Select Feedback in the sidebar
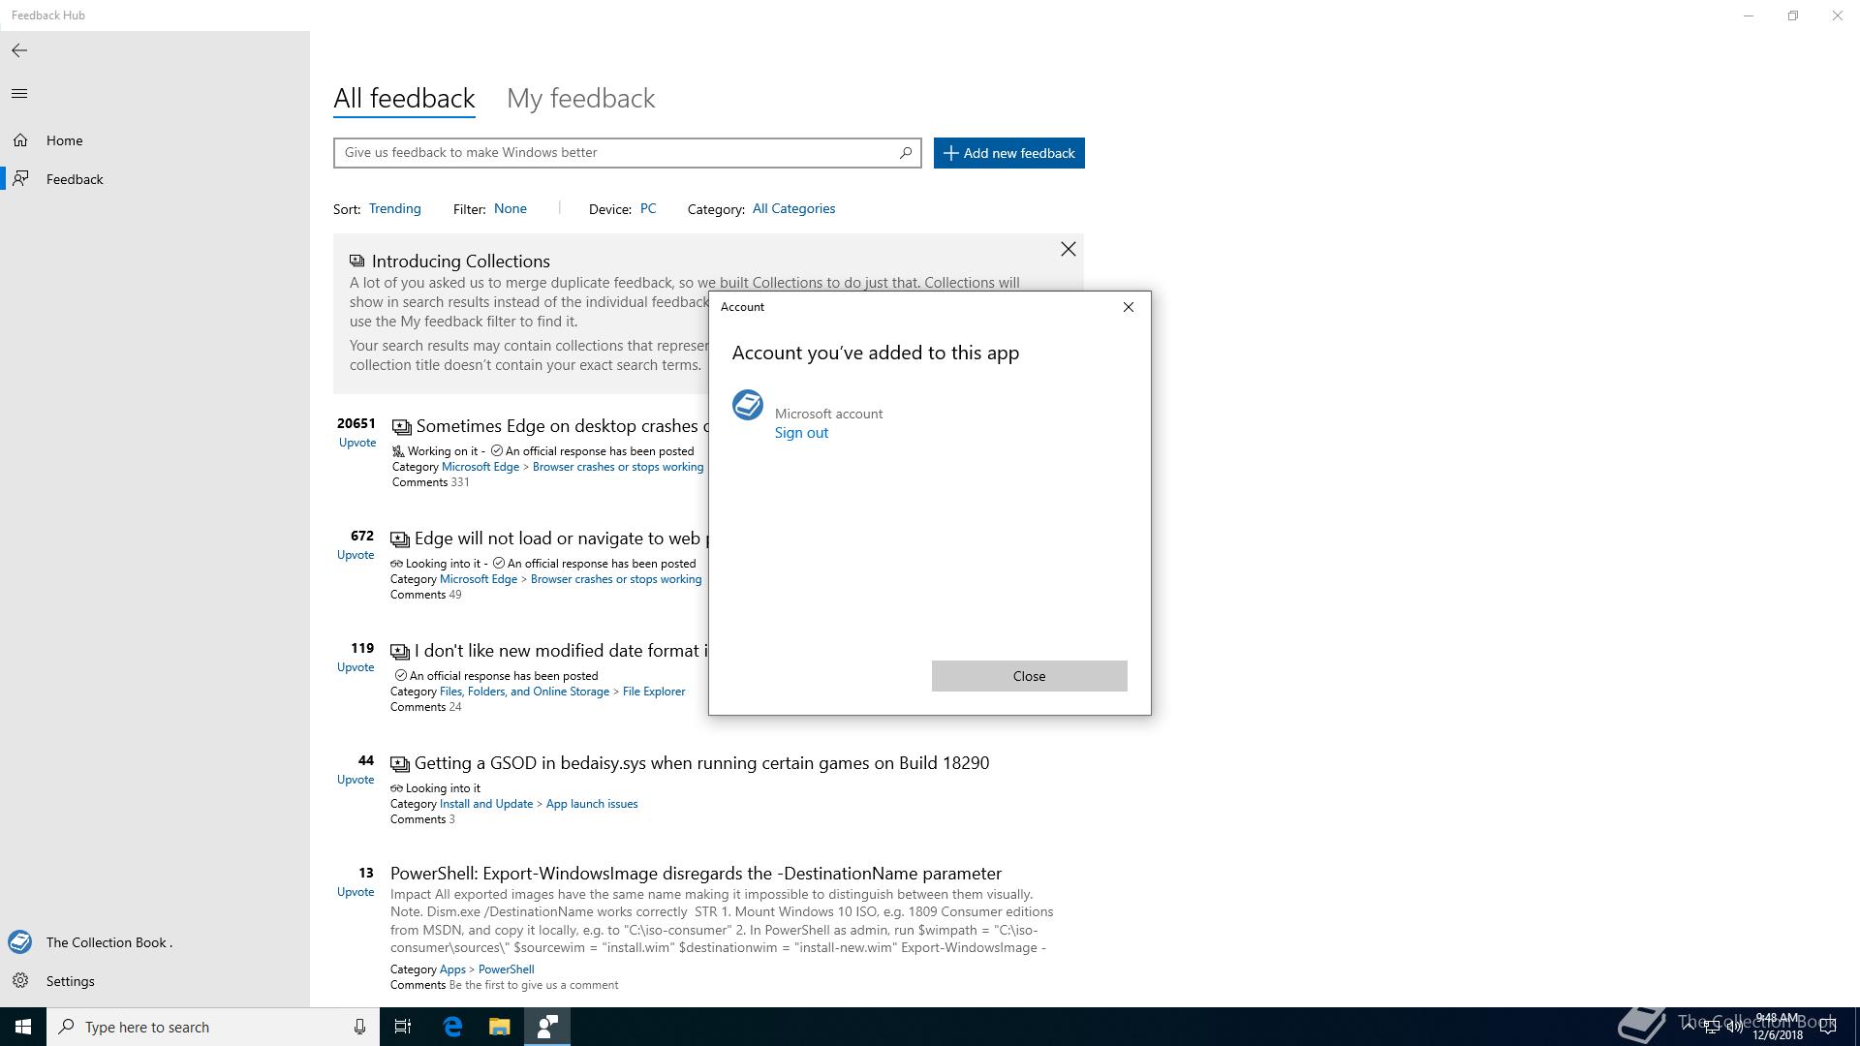Screen dimensions: 1860x1046 (x=155, y=179)
